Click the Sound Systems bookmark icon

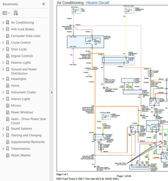(8, 129)
